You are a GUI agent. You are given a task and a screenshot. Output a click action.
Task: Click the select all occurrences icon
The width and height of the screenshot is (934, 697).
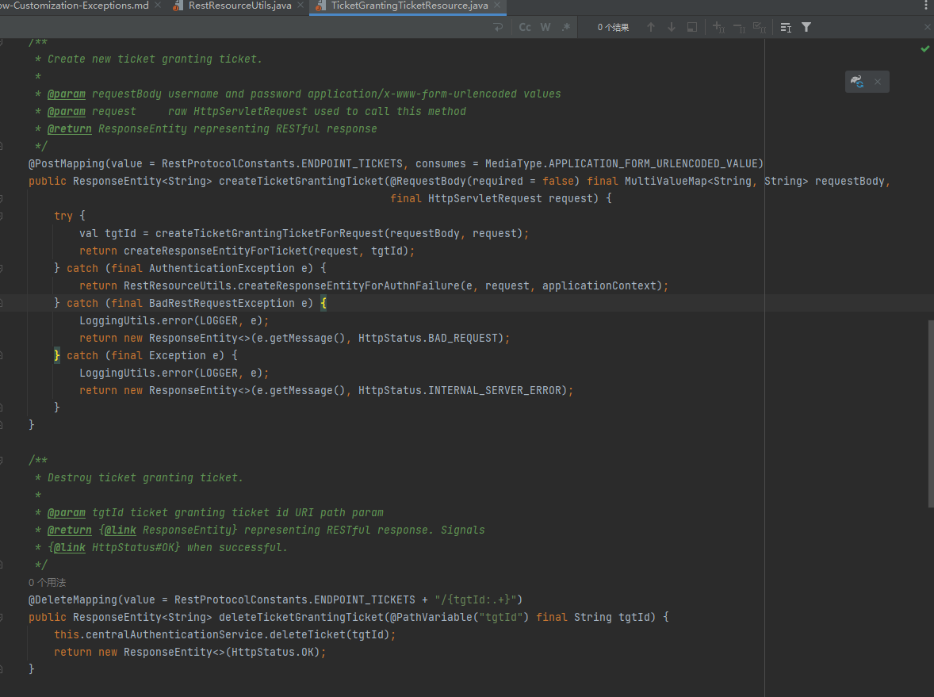(x=759, y=27)
